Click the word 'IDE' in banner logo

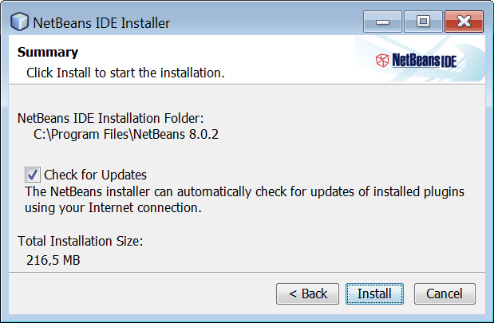[449, 61]
